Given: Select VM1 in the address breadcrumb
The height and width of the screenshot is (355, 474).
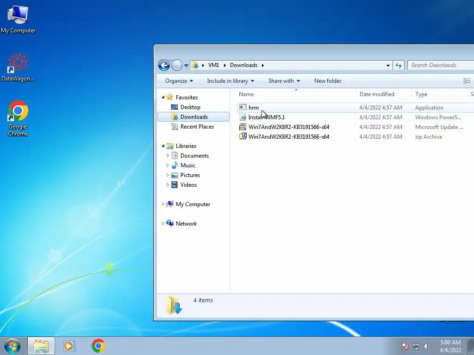Looking at the screenshot, I should [213, 65].
